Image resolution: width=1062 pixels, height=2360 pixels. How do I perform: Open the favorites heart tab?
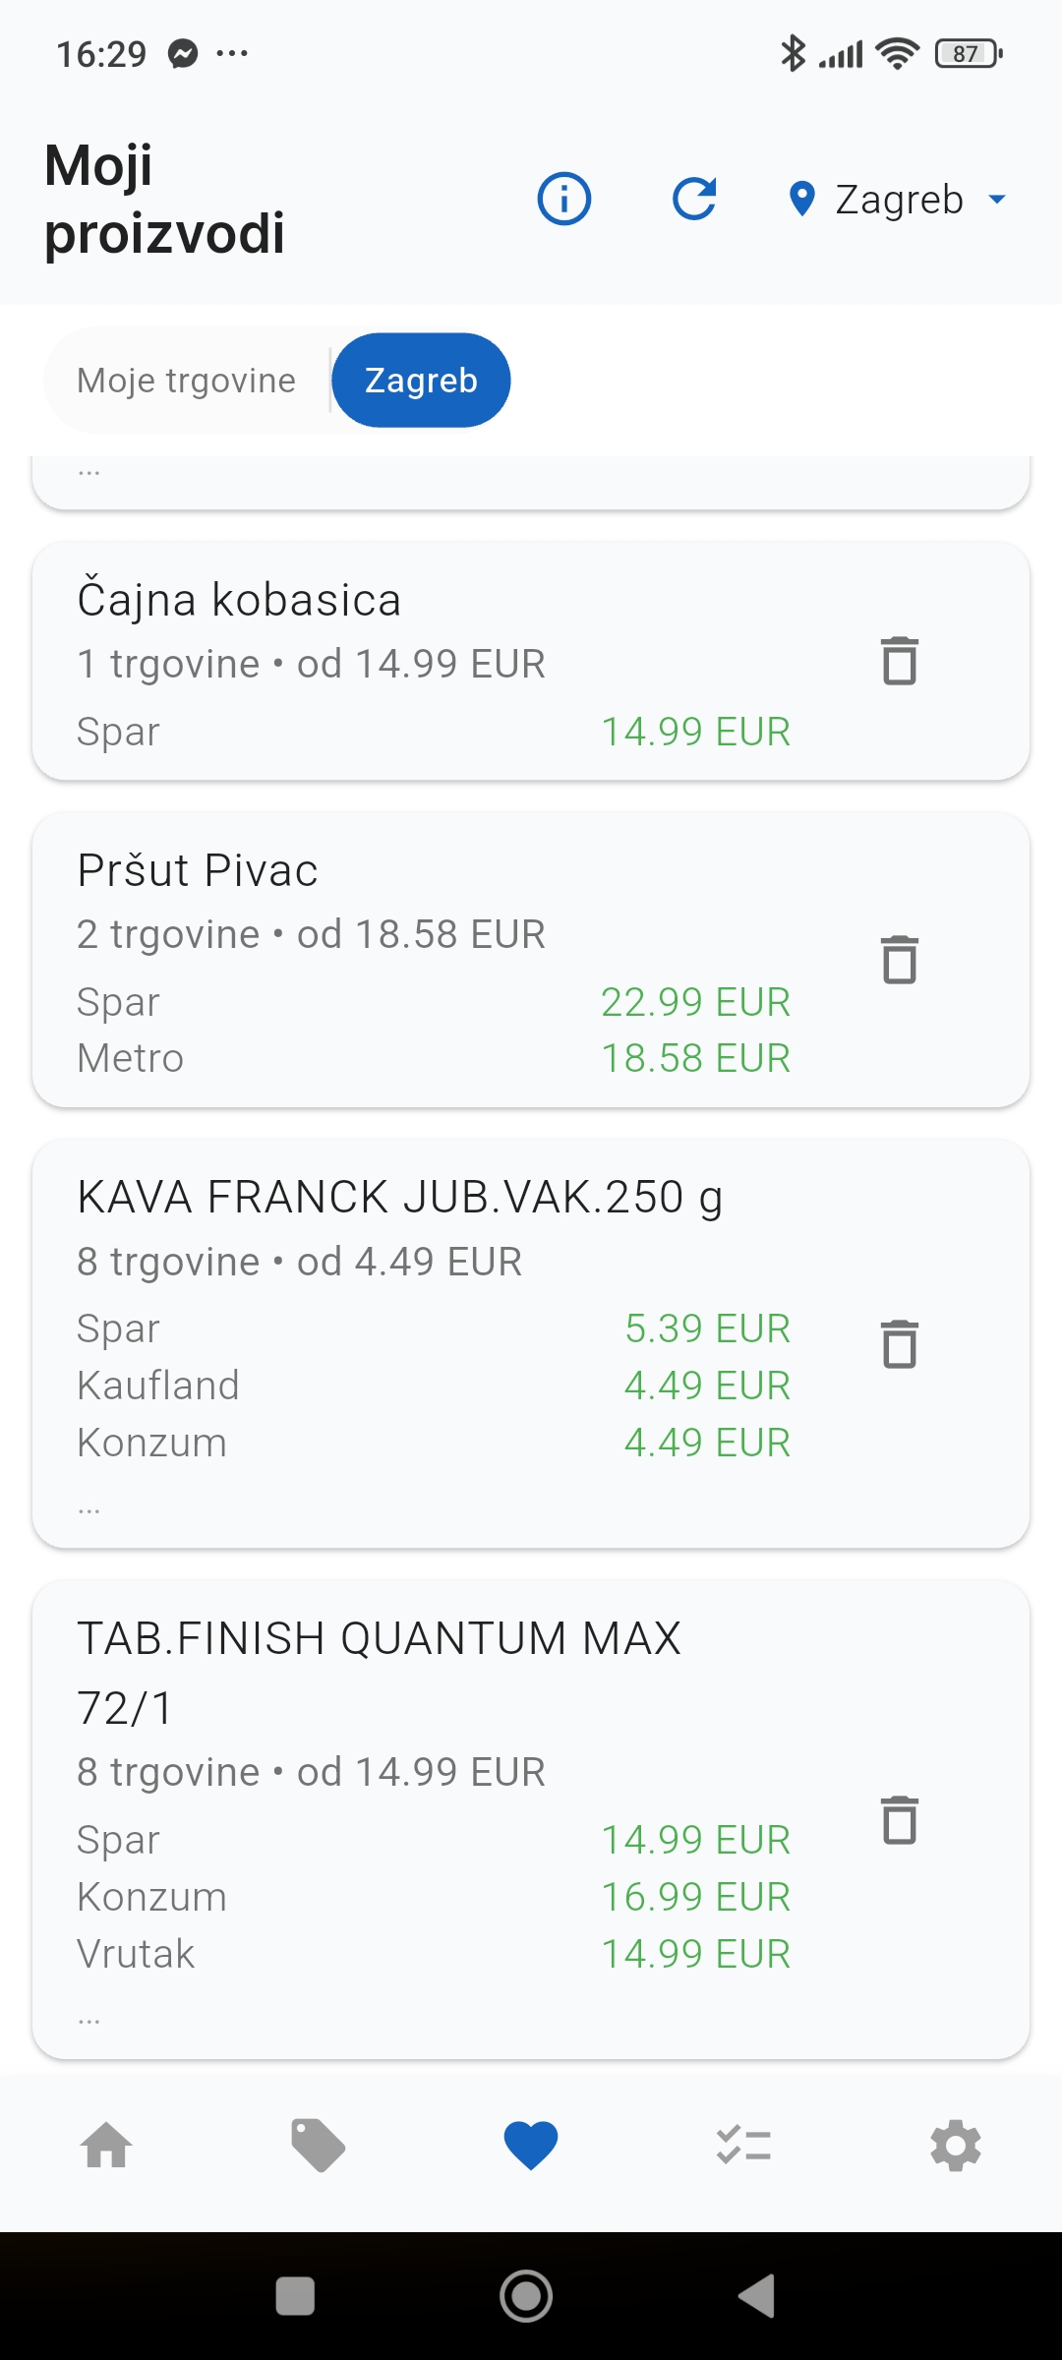[x=531, y=2146]
